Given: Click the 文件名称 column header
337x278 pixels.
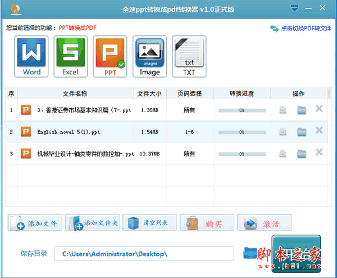Looking at the screenshot, I should (75, 93).
